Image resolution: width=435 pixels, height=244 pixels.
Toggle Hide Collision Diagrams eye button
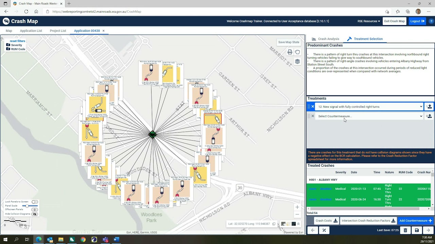(x=34, y=214)
